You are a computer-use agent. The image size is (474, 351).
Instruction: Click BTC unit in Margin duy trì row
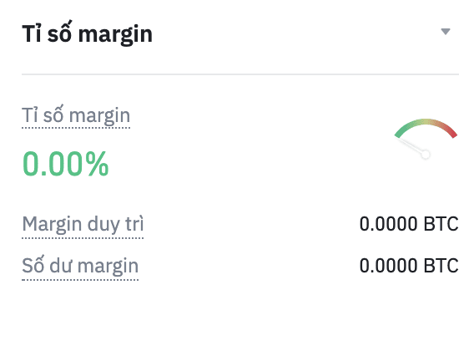(x=441, y=224)
